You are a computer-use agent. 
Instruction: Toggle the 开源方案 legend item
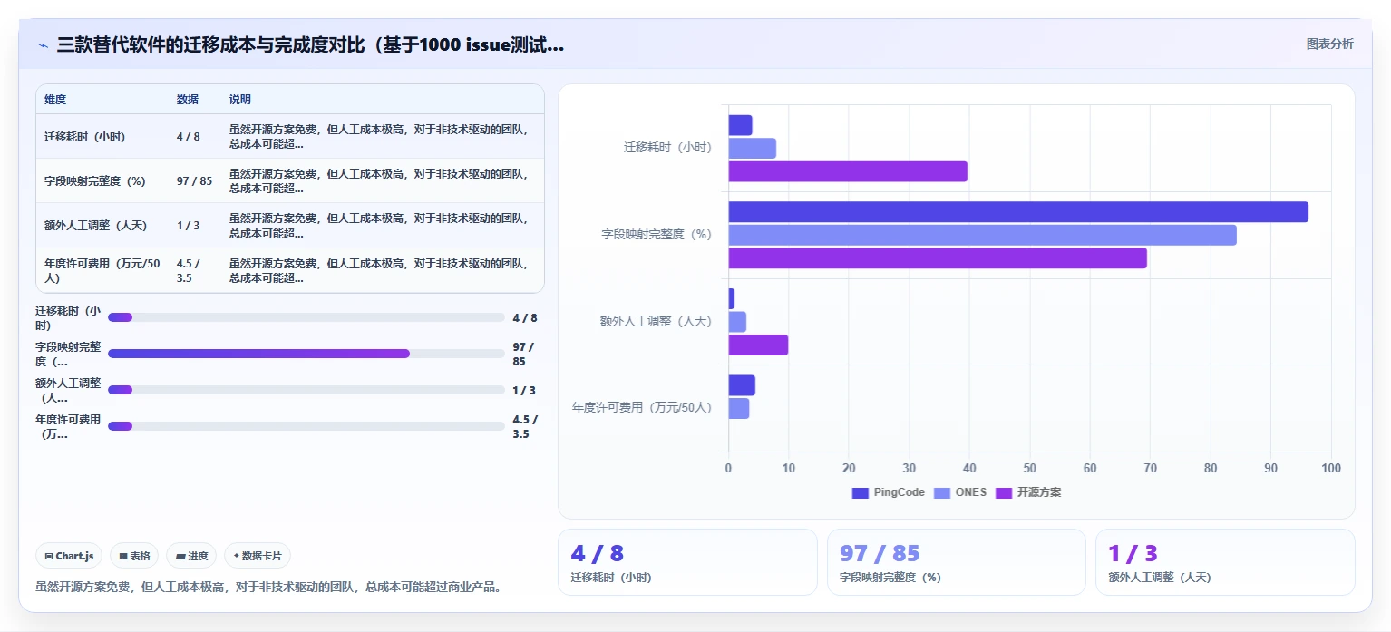pos(1028,492)
